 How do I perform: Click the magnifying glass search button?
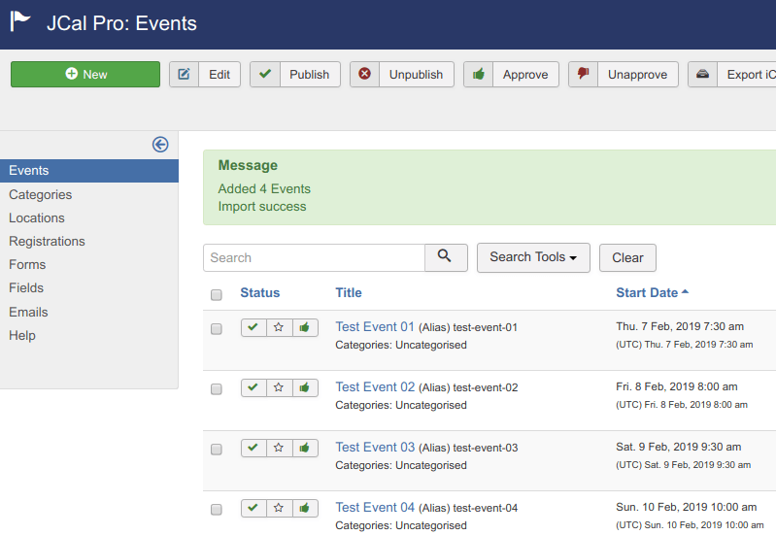click(x=446, y=257)
